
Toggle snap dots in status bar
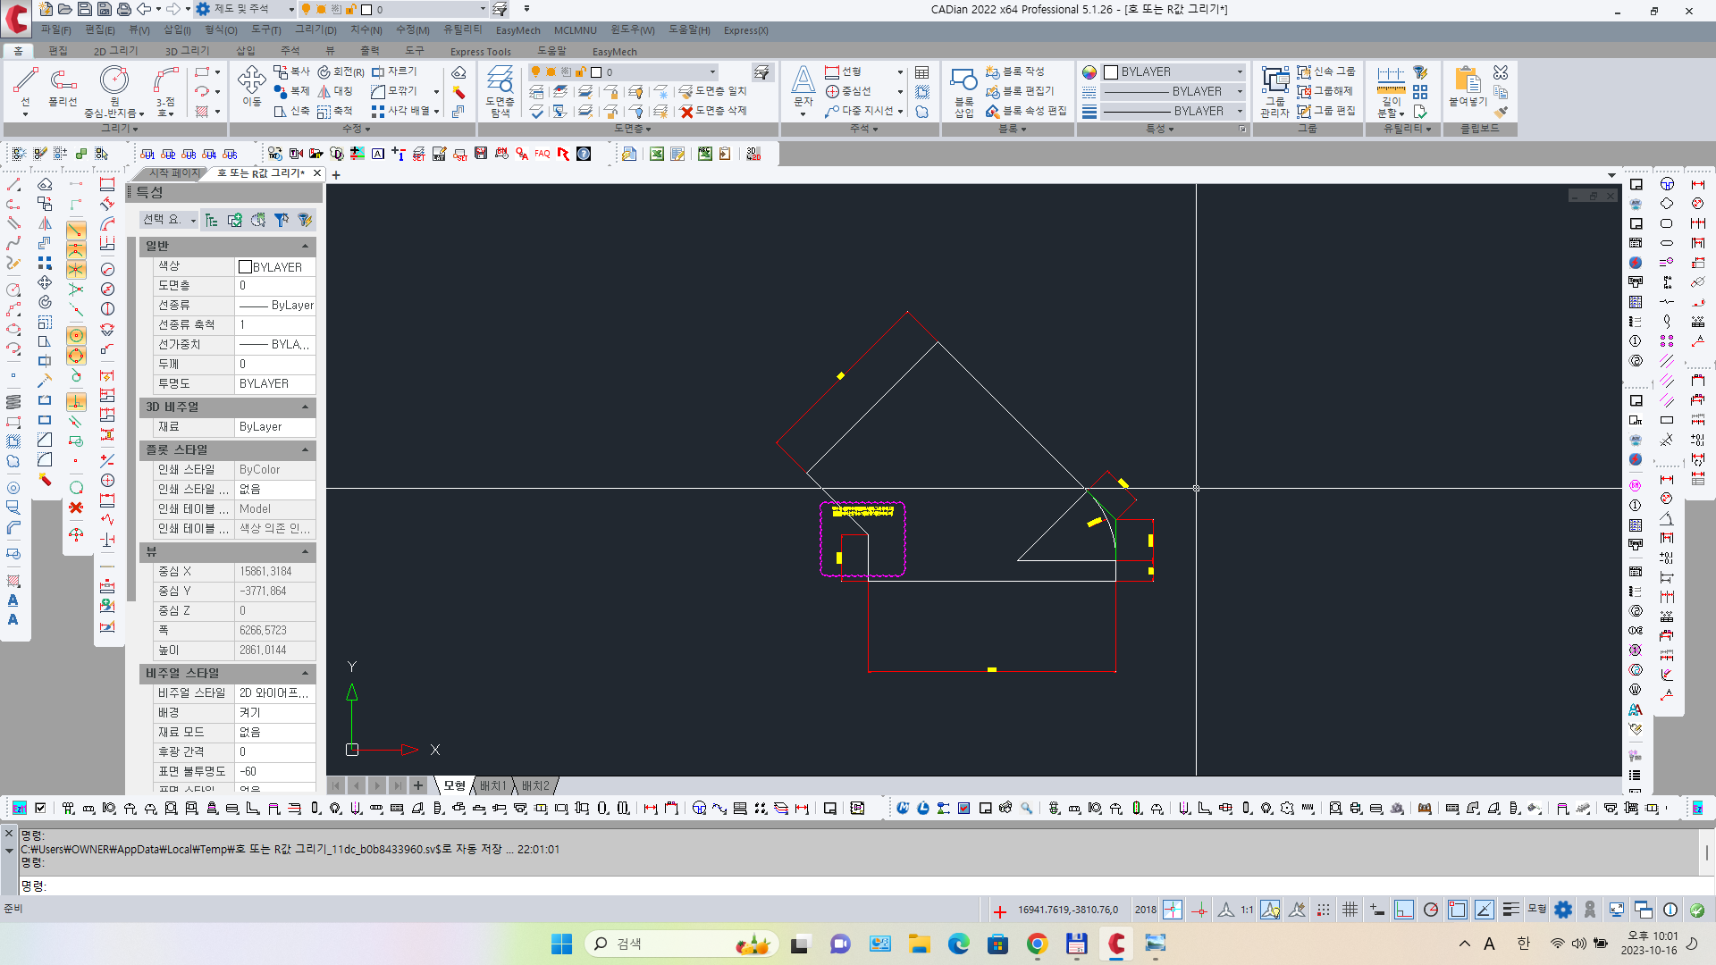1323,910
